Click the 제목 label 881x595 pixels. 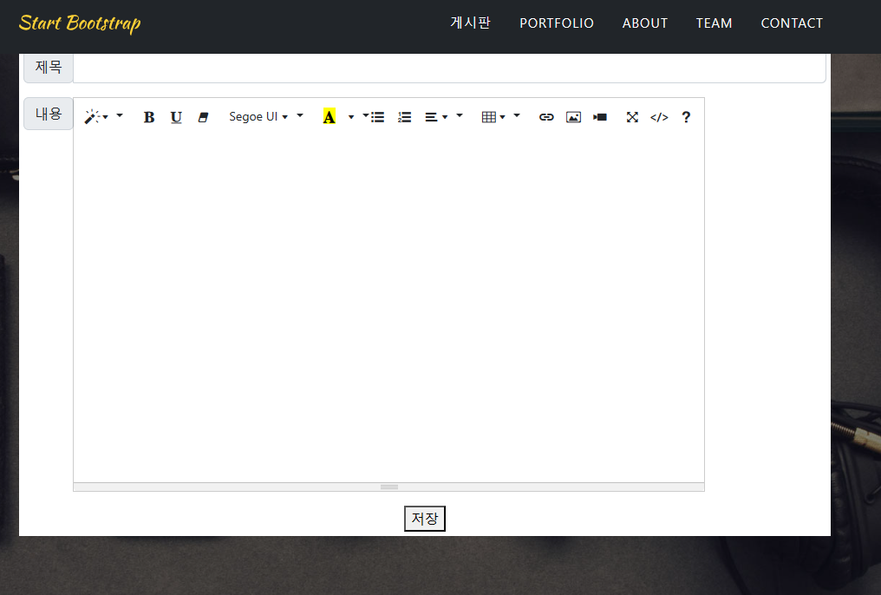click(x=49, y=68)
